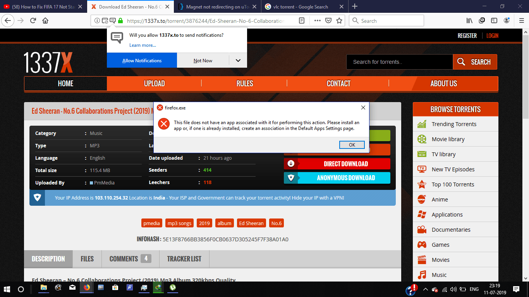Close the firefox.exe error dialog
529x297 pixels.
363,108
